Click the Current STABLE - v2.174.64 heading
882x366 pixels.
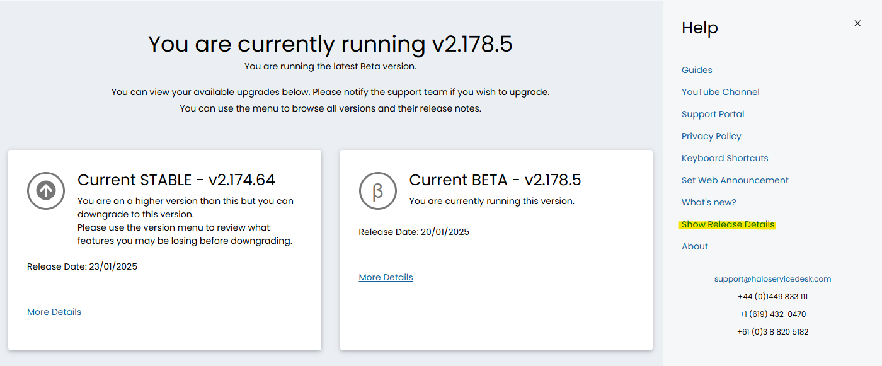pyautogui.click(x=176, y=180)
